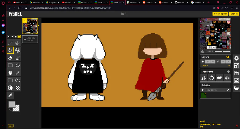
Task: Toggle layer preview with the eye icon
Action: pyautogui.click(x=228, y=57)
